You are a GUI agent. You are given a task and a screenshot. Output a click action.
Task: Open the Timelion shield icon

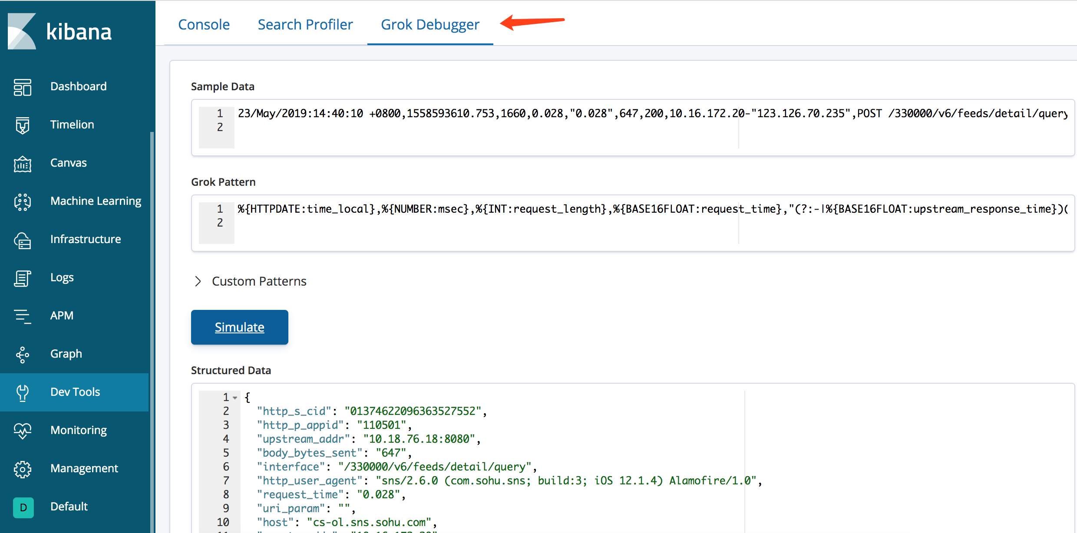(23, 125)
